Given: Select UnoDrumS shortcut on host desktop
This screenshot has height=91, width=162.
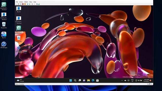Looking at the screenshot, I should point(4,16).
